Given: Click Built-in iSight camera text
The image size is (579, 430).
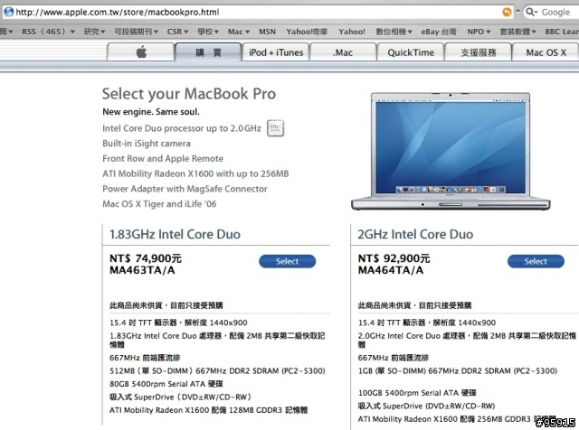Looking at the screenshot, I should pyautogui.click(x=147, y=144).
